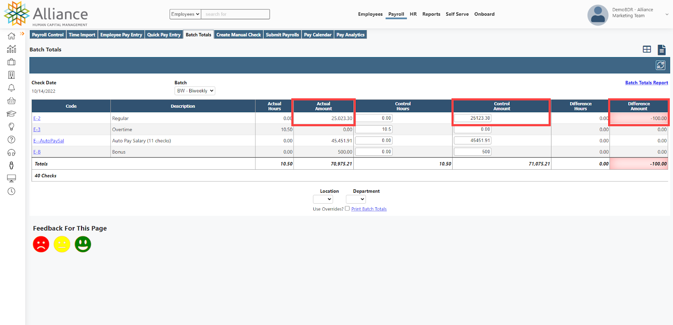The image size is (673, 325).
Task: Open the E-3 code link
Action: [37, 130]
